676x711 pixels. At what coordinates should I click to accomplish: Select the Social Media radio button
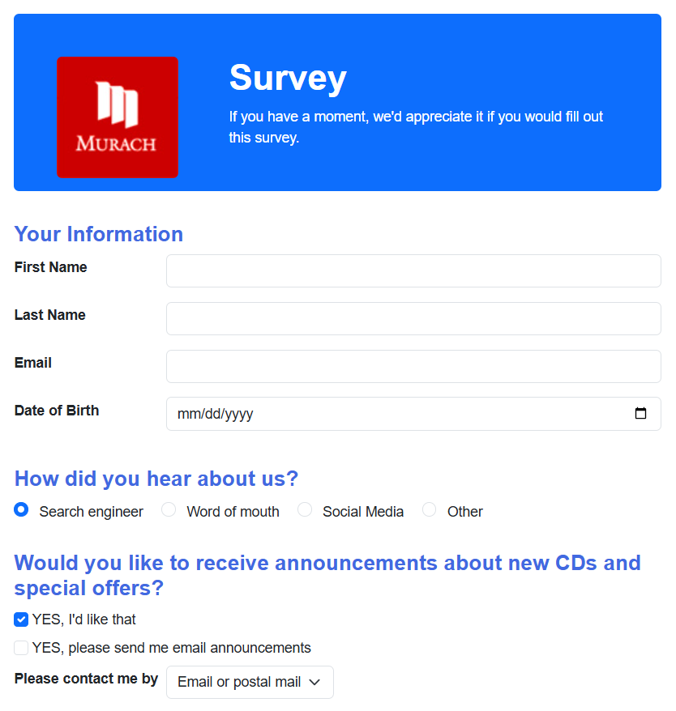[305, 509]
